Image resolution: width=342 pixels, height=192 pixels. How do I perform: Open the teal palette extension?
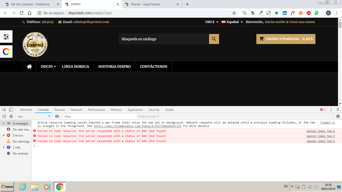(x=277, y=13)
